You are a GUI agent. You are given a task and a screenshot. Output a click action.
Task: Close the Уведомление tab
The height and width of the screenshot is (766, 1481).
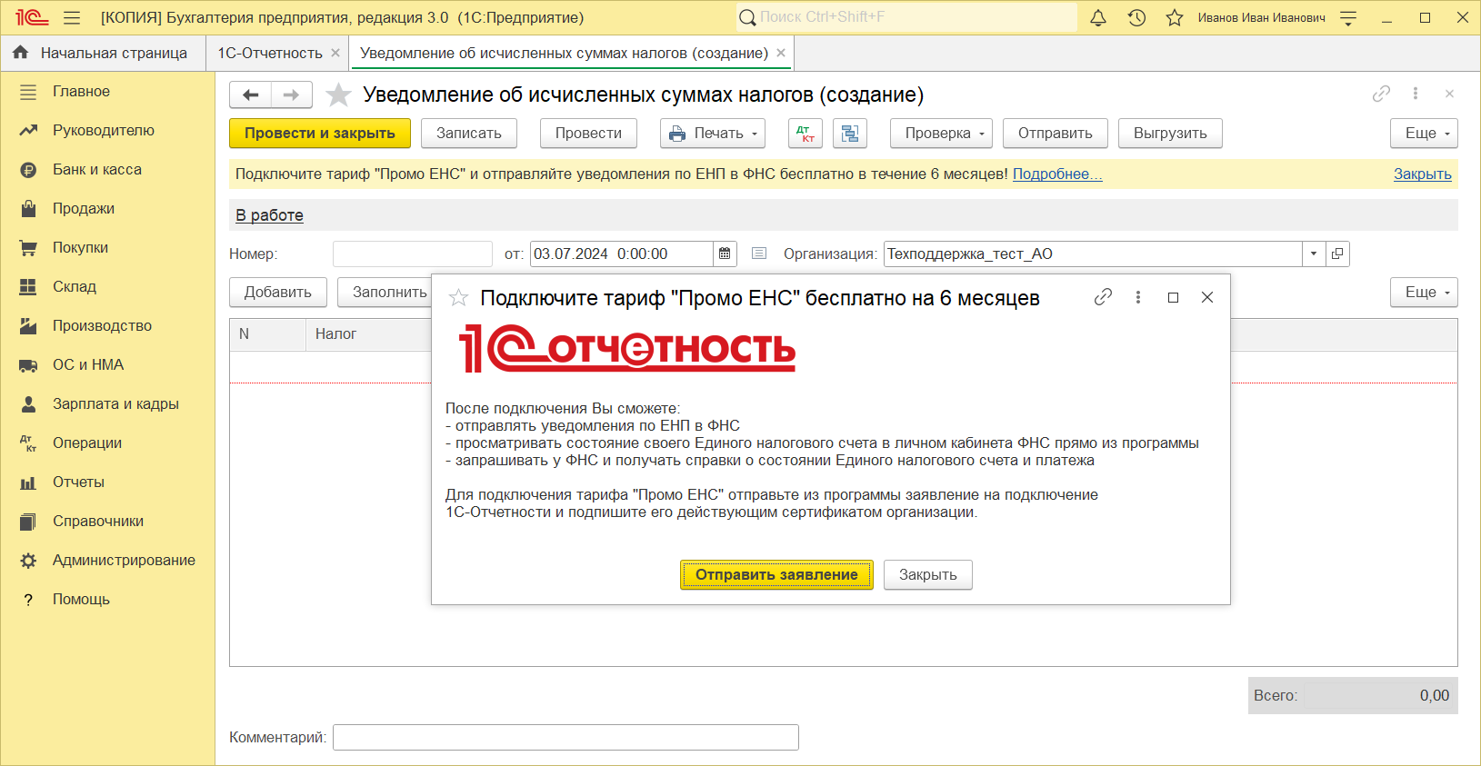781,53
